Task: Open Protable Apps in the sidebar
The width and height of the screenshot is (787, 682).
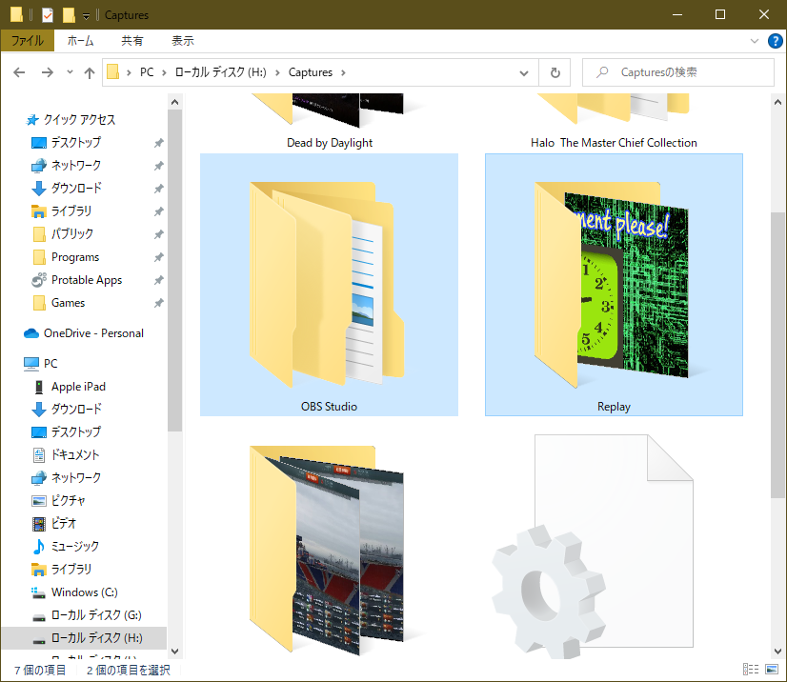Action: (x=87, y=280)
